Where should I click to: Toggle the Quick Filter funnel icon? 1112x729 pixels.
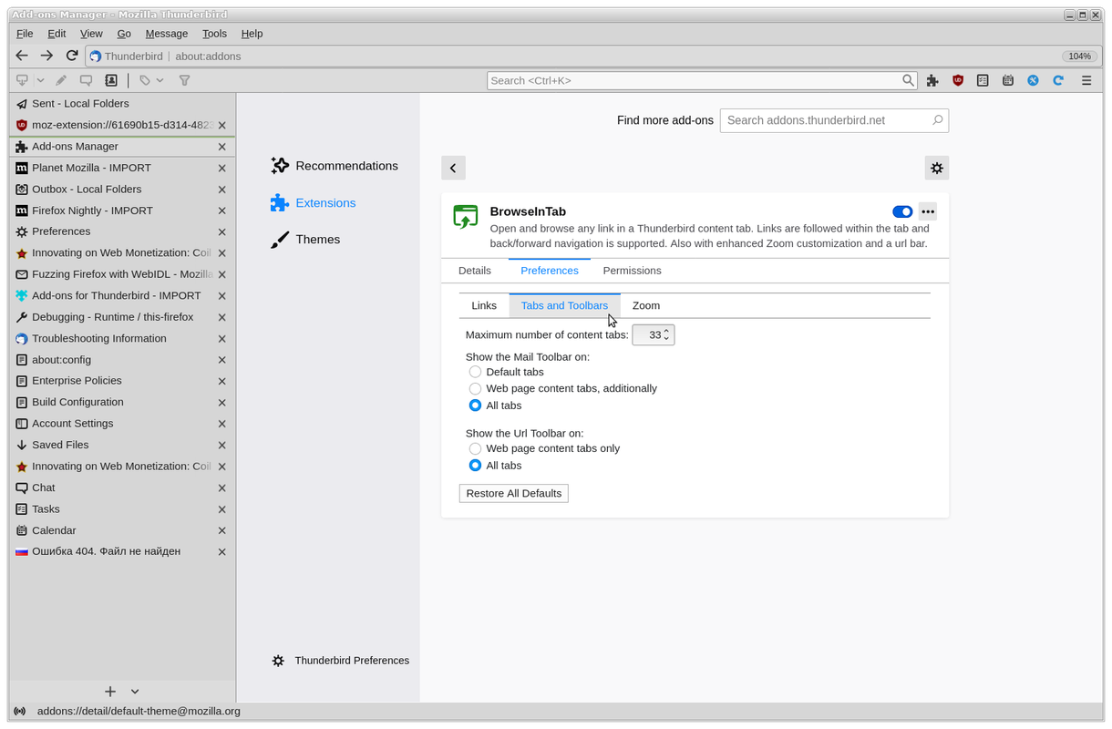(184, 80)
